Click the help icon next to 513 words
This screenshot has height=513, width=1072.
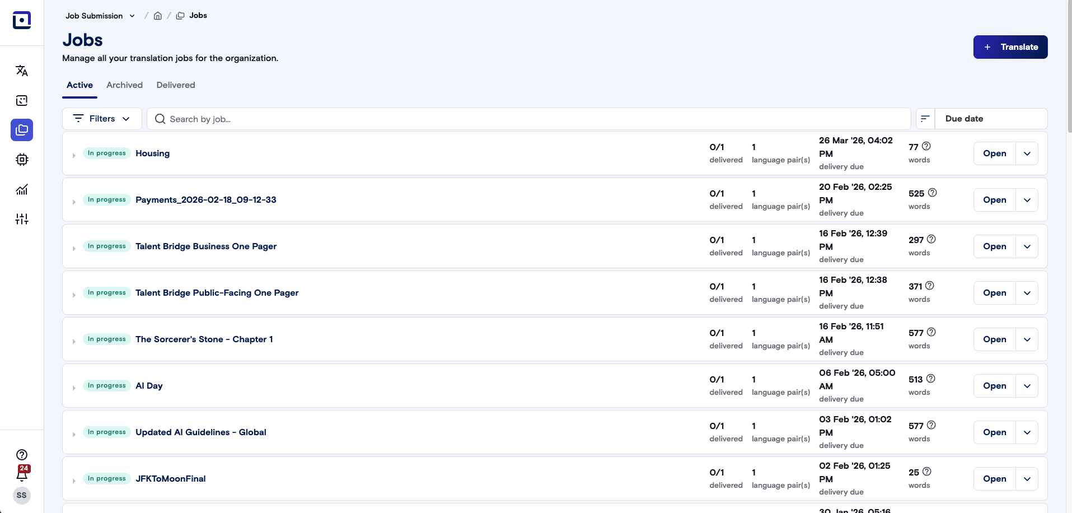click(x=931, y=379)
